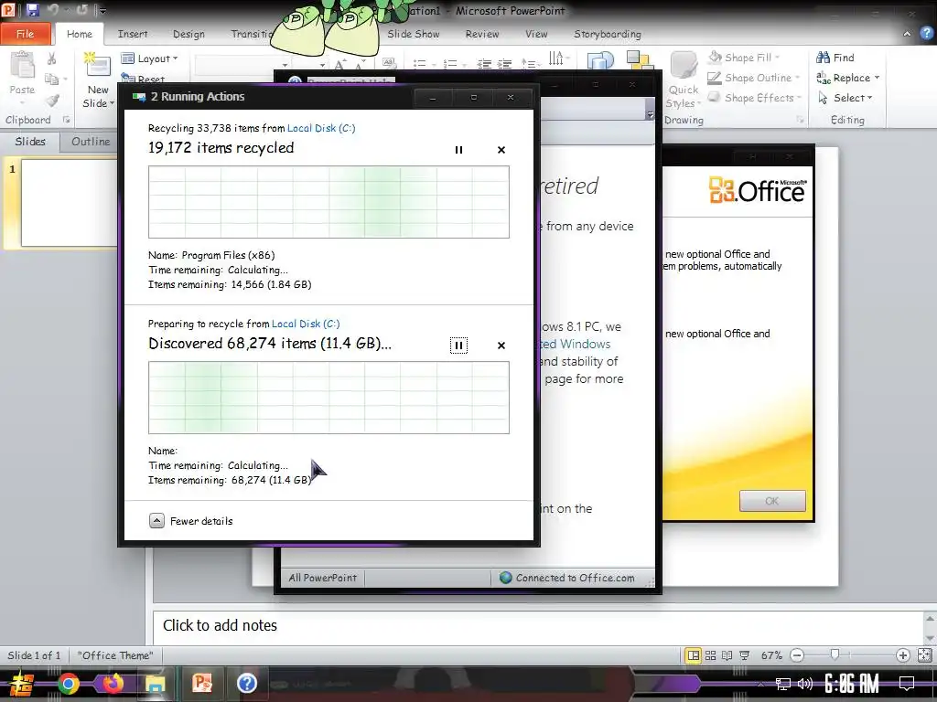Click the zoom slider handle
Viewport: 937px width, 702px height.
tap(835, 655)
